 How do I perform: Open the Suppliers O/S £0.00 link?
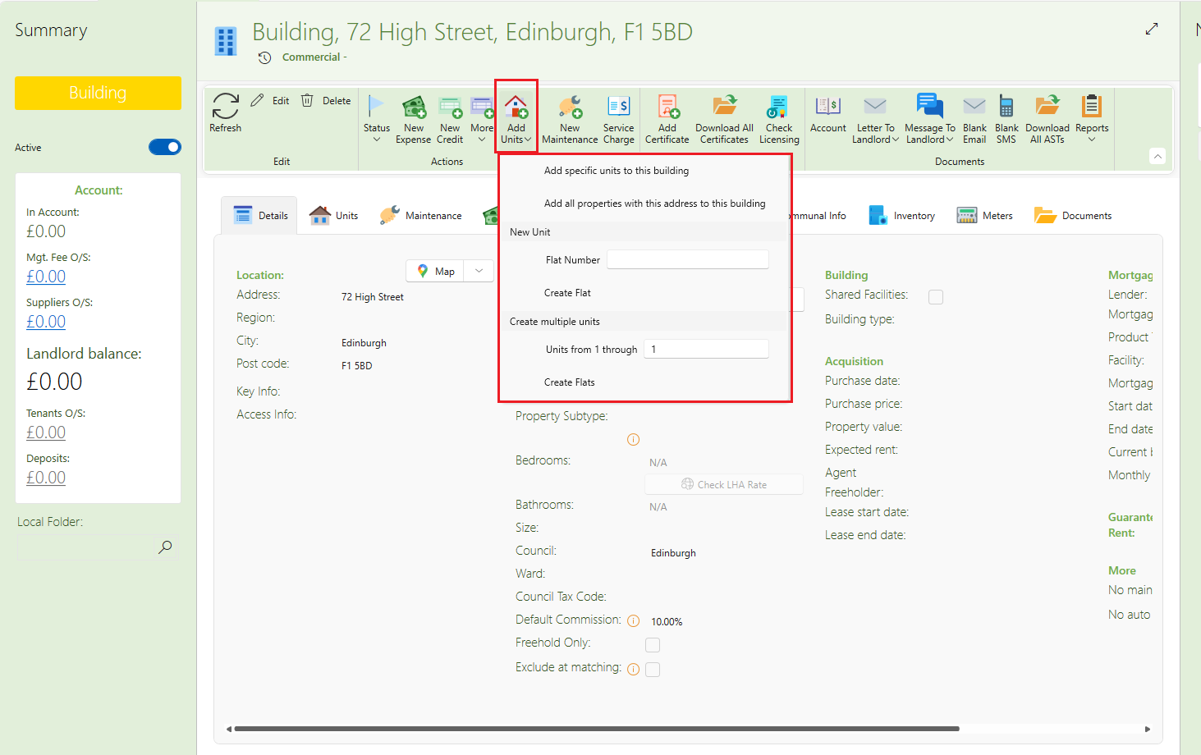coord(46,322)
